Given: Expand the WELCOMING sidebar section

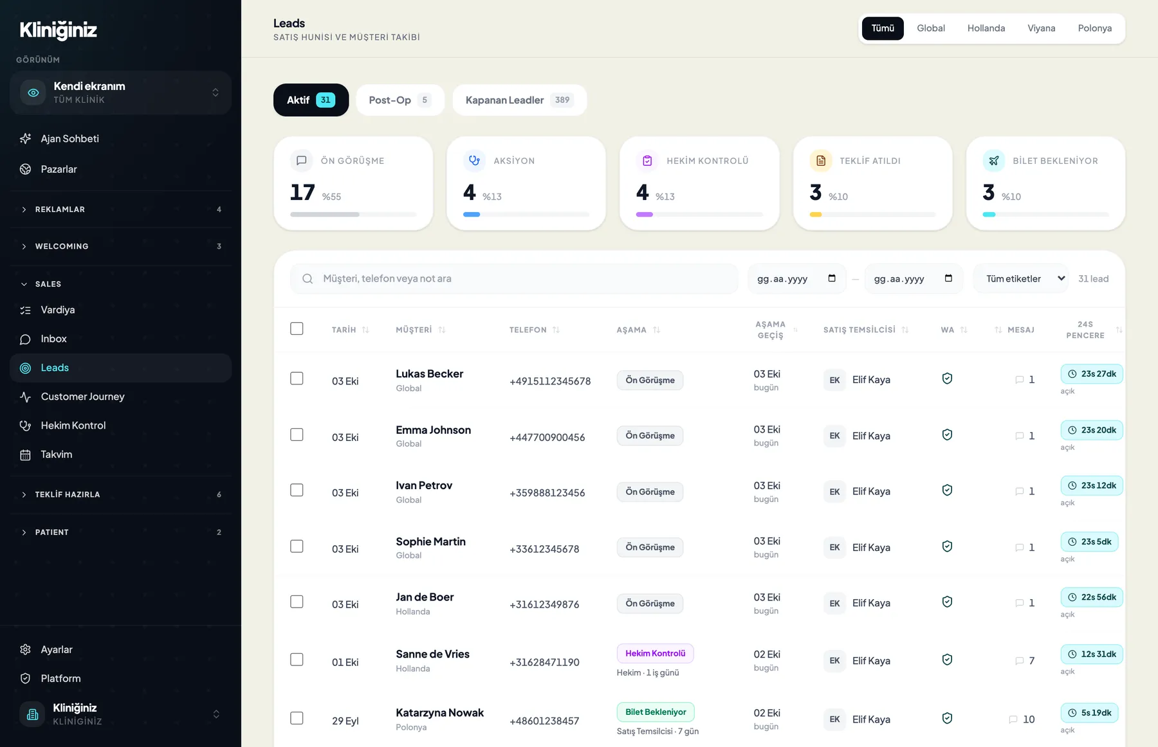Looking at the screenshot, I should [120, 246].
